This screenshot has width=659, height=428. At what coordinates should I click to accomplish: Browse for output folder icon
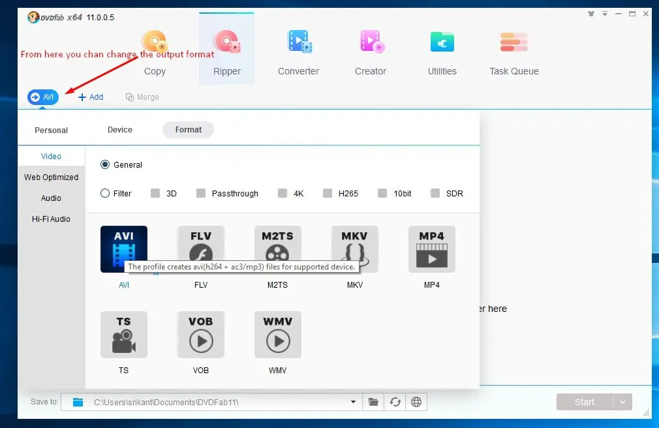tap(373, 402)
